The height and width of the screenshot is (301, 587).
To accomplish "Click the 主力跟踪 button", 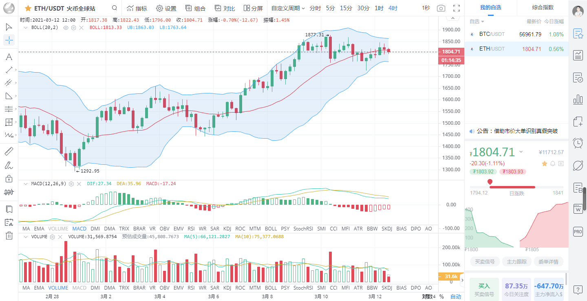I will 516,262.
